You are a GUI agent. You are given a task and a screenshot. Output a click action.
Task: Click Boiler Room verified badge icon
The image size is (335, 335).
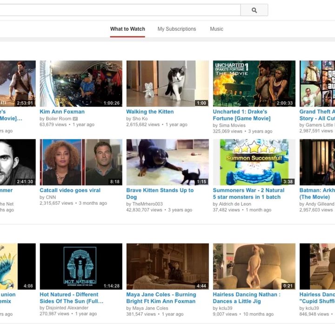[75, 119]
